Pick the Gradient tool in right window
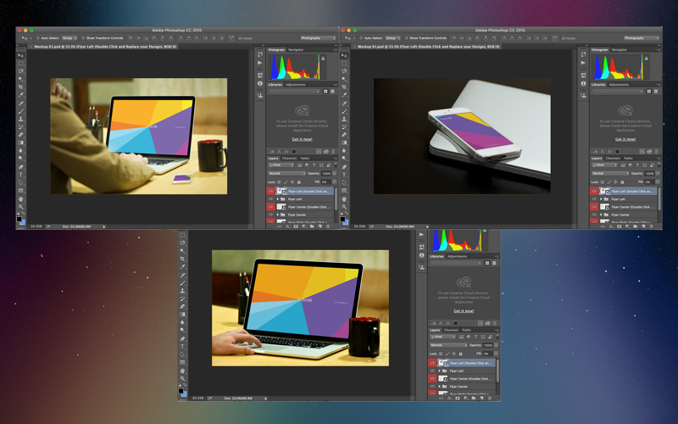Viewport: 678px width, 424px height. point(344,142)
